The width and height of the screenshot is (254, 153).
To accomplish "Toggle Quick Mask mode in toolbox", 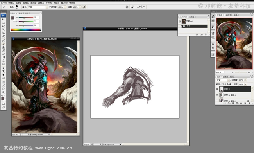I will [3, 104].
